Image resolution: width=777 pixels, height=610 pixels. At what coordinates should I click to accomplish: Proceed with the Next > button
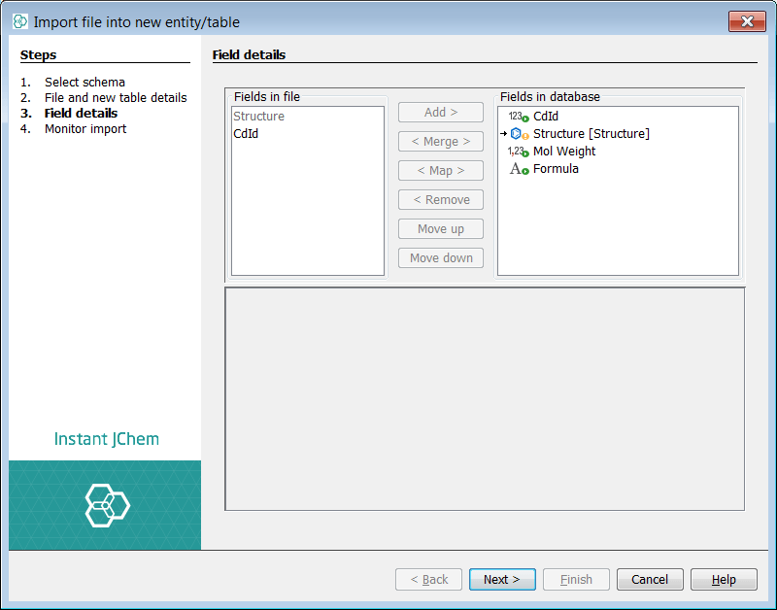(502, 580)
